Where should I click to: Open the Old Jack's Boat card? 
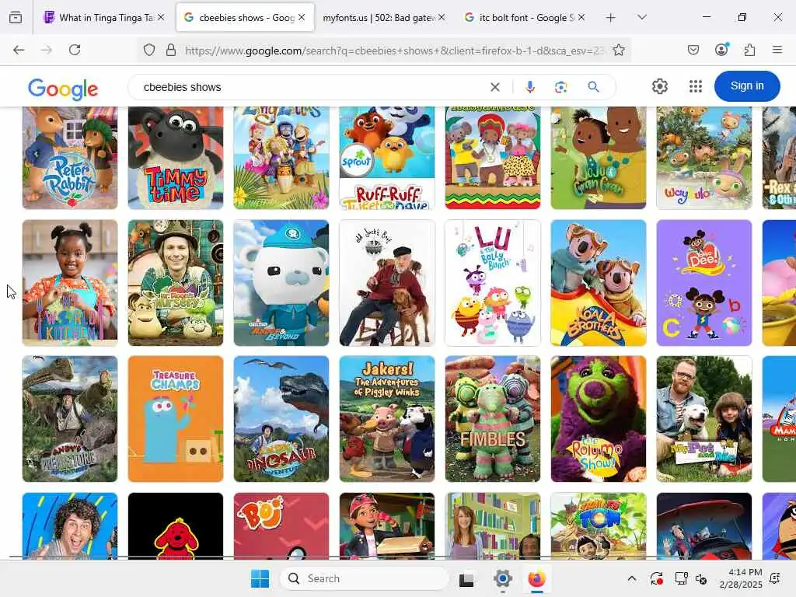pyautogui.click(x=387, y=283)
